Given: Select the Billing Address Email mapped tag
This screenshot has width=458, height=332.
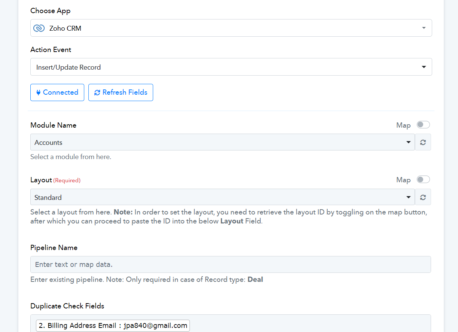Looking at the screenshot, I should click(113, 326).
